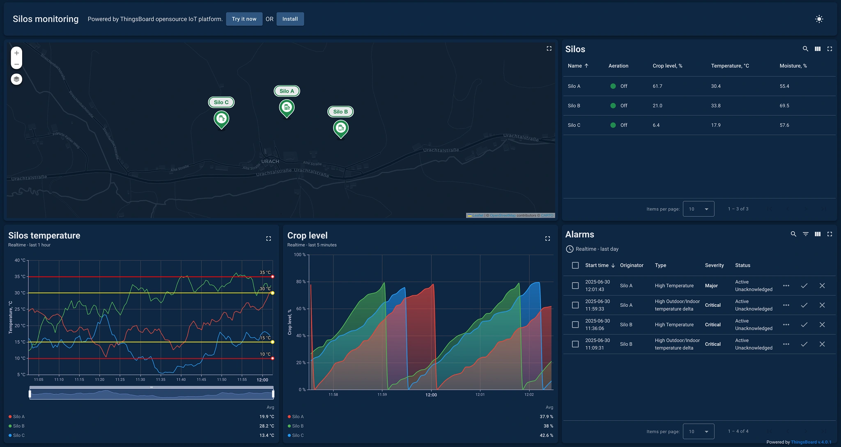
Task: Click the map layers icon
Action: pyautogui.click(x=16, y=79)
